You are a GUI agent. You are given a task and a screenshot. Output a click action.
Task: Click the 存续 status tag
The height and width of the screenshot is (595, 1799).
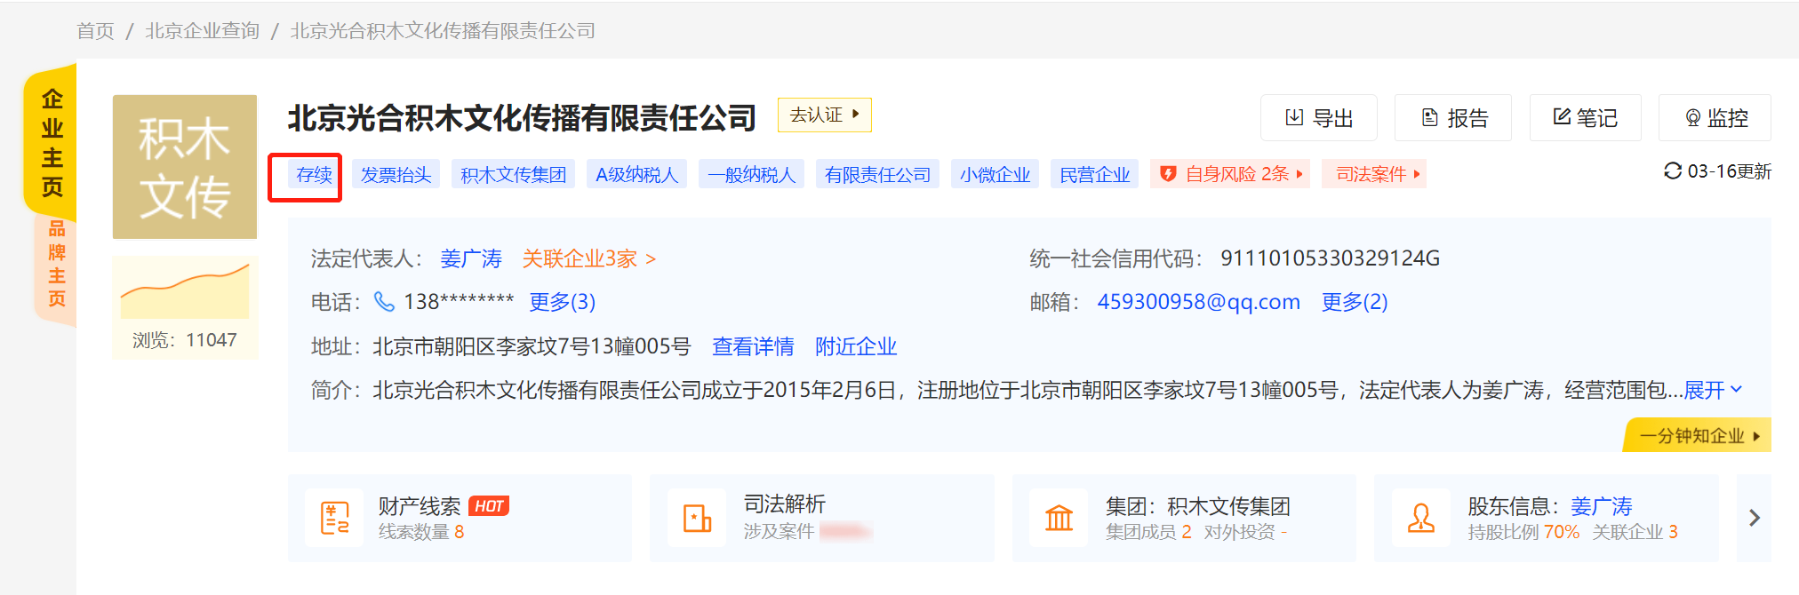coord(314,175)
